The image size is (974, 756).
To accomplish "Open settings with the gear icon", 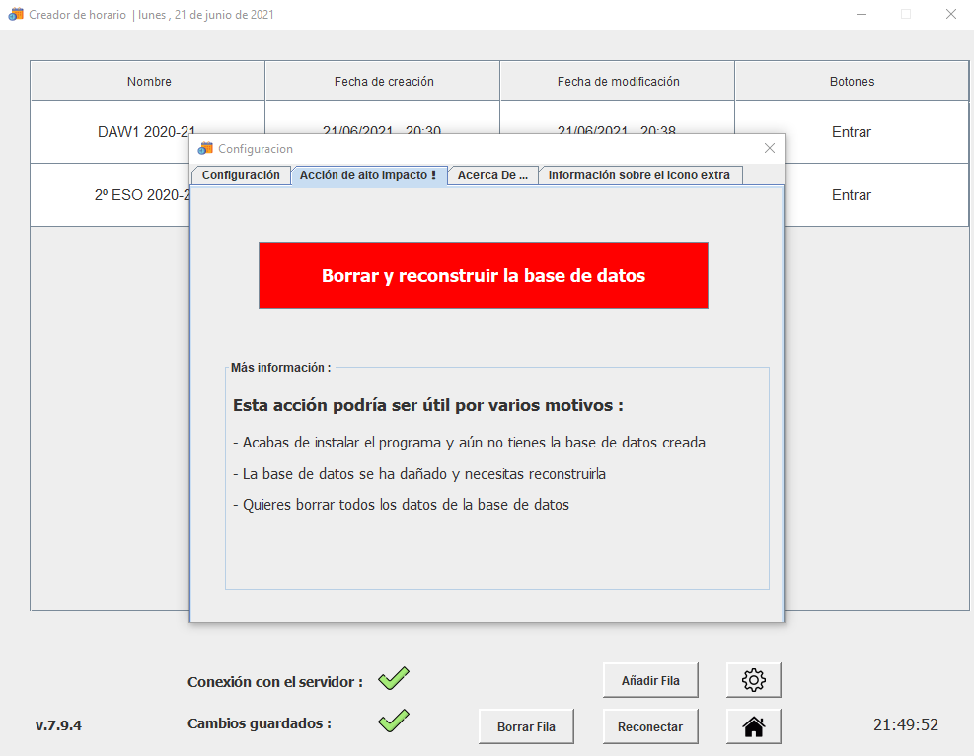I will (753, 679).
